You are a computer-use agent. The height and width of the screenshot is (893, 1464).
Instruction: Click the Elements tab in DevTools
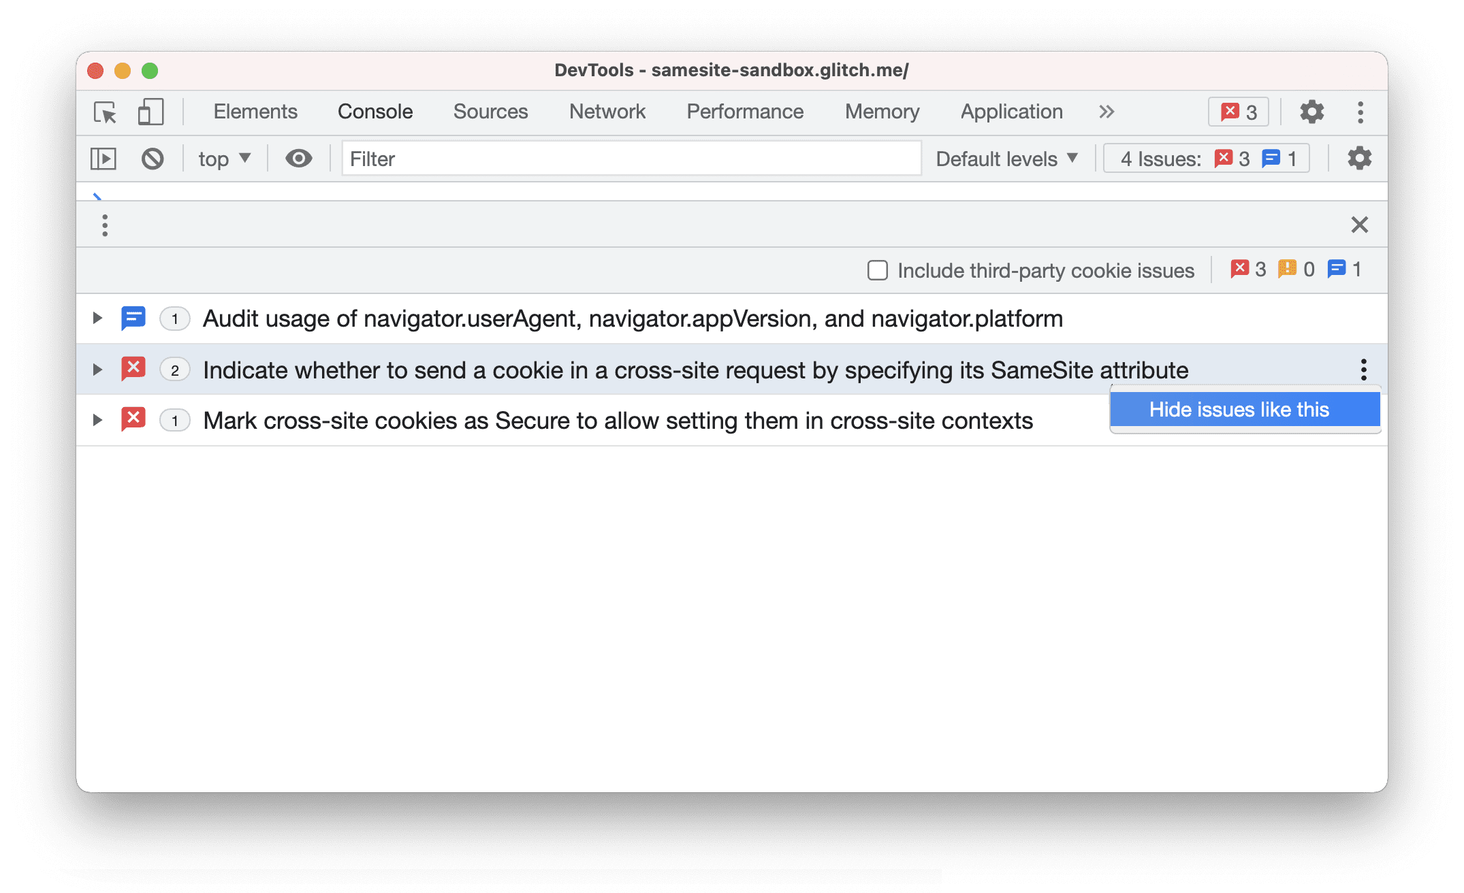254,112
